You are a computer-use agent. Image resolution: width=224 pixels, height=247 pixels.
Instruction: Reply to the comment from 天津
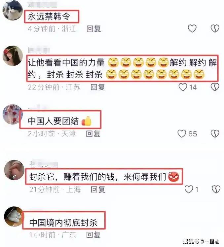tap(93, 134)
